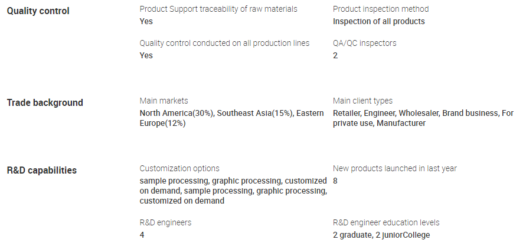Viewport: 523px width, 243px height.
Task: Click the Quality control section heading
Action: (38, 11)
